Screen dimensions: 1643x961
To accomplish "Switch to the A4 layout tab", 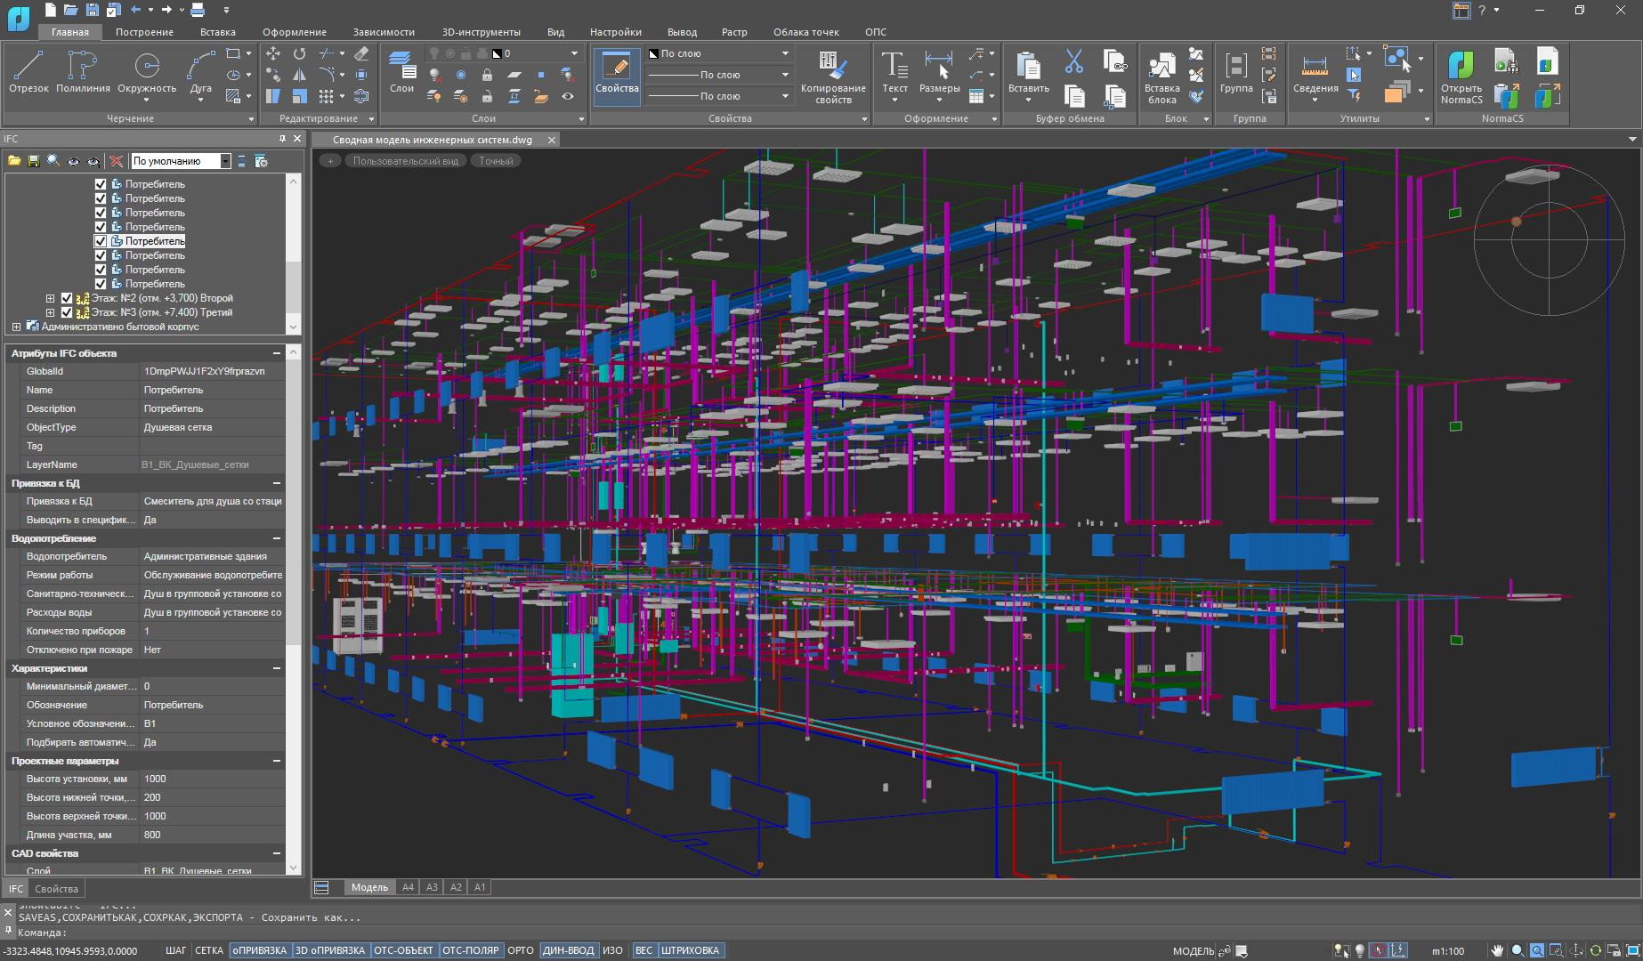I will (x=408, y=887).
